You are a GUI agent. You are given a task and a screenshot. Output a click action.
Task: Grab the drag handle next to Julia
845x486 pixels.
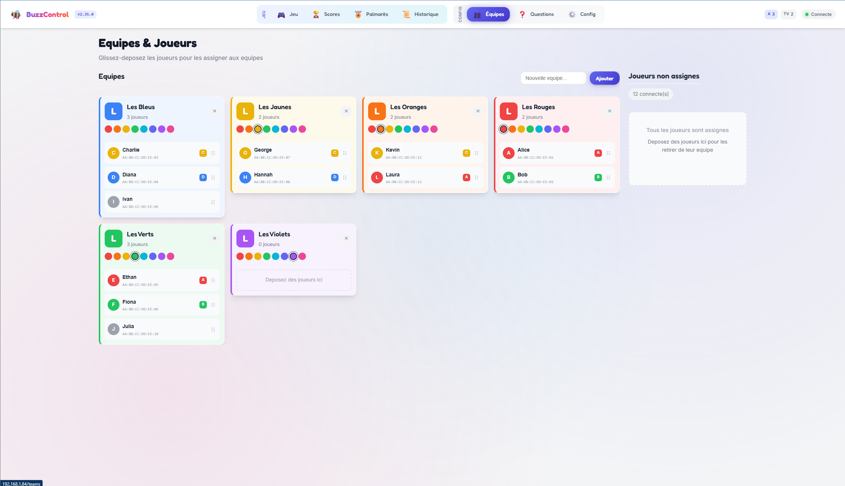tap(213, 329)
